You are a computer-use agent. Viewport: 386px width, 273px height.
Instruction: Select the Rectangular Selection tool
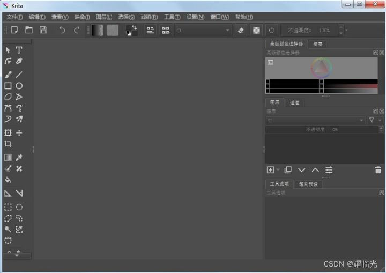click(8, 207)
